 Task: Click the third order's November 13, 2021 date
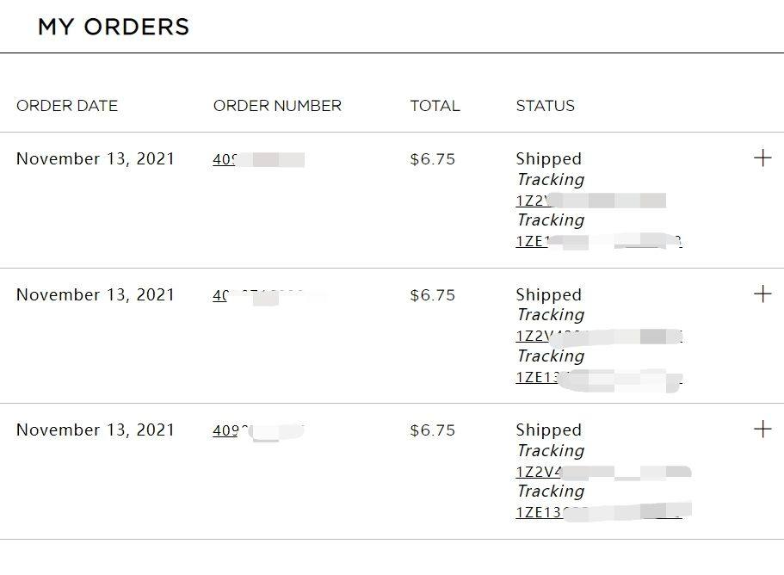point(95,430)
